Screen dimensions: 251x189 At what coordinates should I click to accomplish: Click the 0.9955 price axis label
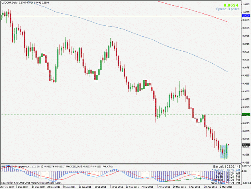click(x=246, y=20)
